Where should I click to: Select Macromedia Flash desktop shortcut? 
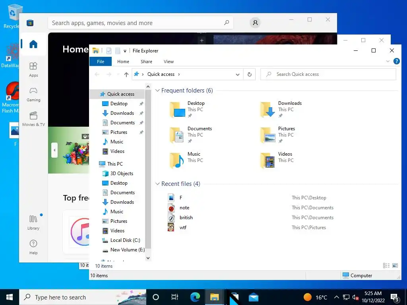[x=11, y=97]
